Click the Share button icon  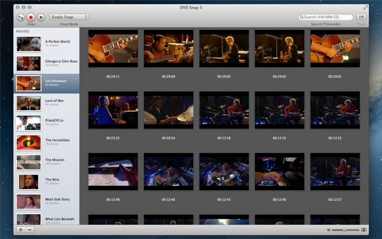[x=361, y=17]
